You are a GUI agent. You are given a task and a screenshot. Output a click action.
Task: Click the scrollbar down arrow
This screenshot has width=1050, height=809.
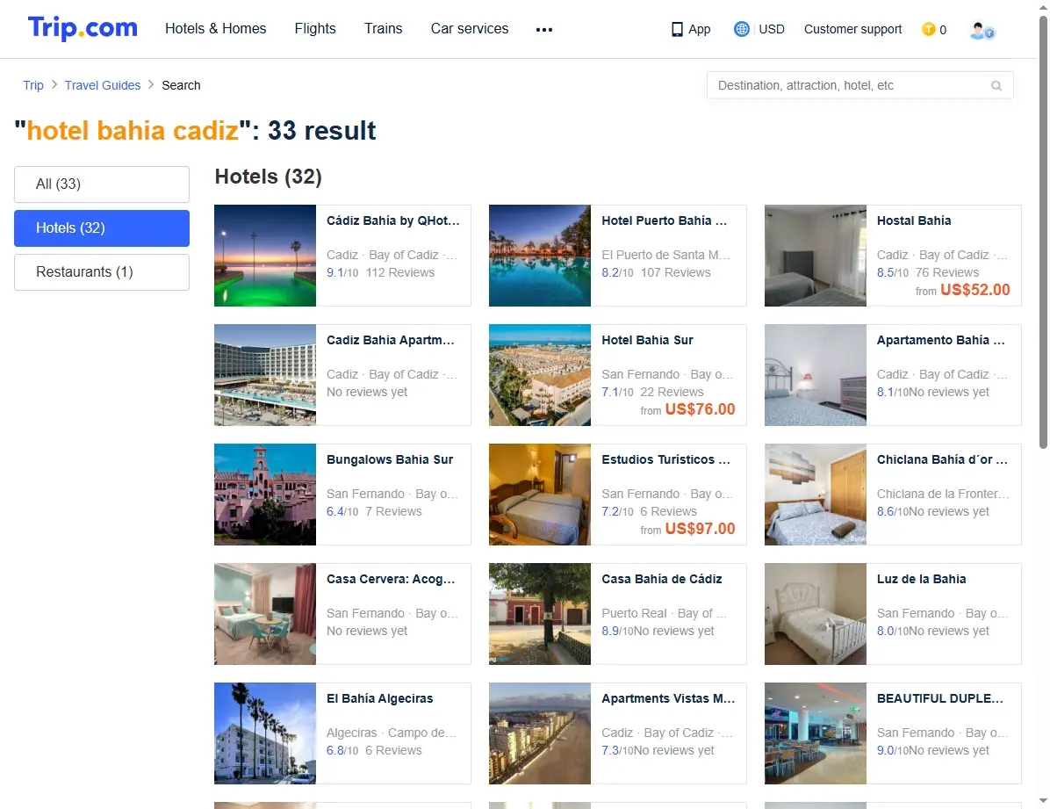pos(1043,801)
